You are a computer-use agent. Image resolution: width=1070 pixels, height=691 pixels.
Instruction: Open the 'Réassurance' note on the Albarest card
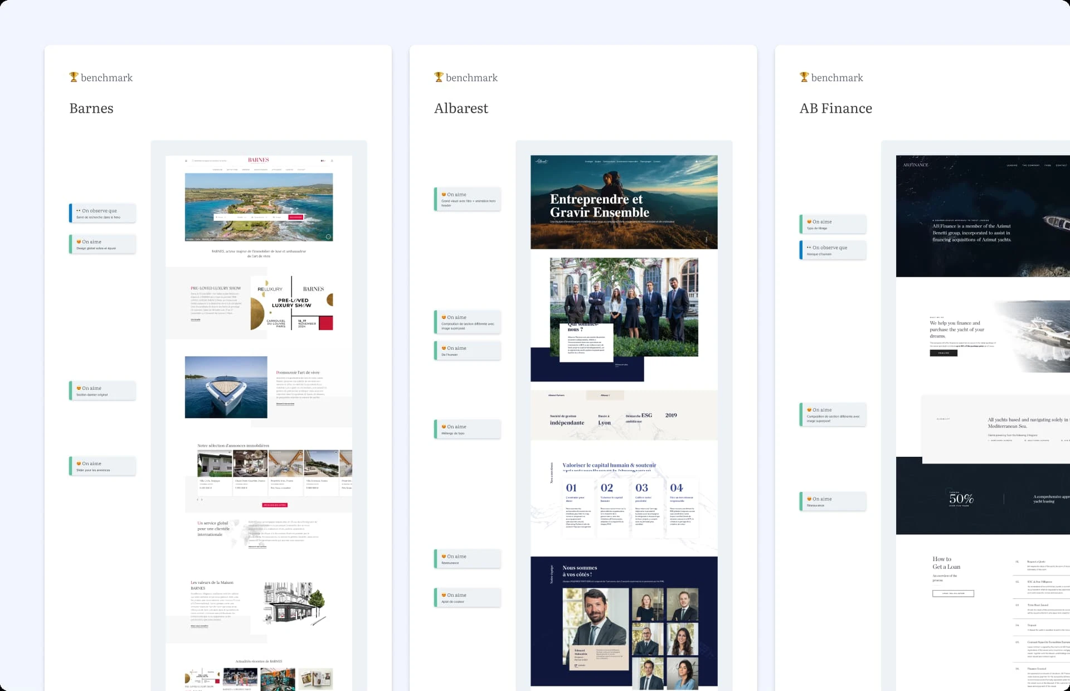(468, 559)
